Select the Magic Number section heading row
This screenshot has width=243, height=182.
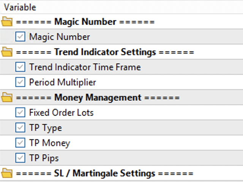[121, 22]
